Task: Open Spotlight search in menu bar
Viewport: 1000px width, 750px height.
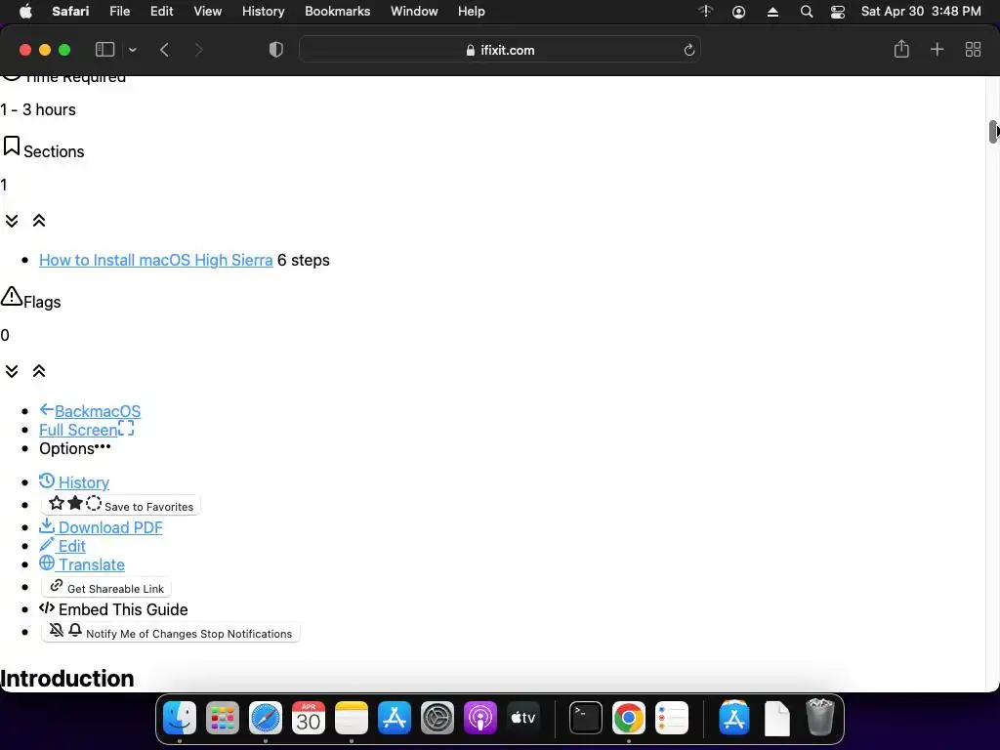Action: tap(806, 12)
